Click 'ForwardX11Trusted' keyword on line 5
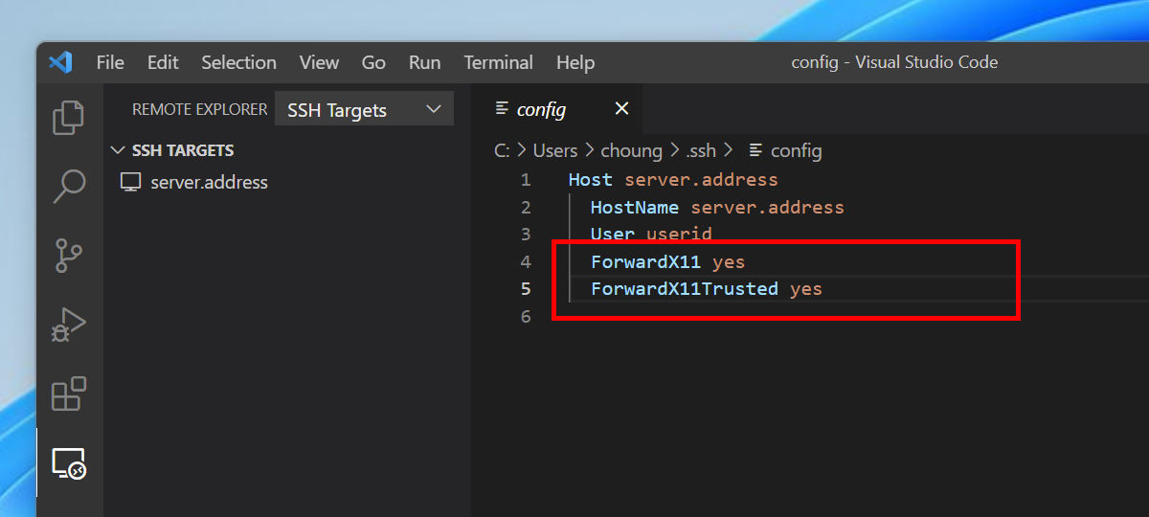Image resolution: width=1149 pixels, height=517 pixels. pos(685,288)
